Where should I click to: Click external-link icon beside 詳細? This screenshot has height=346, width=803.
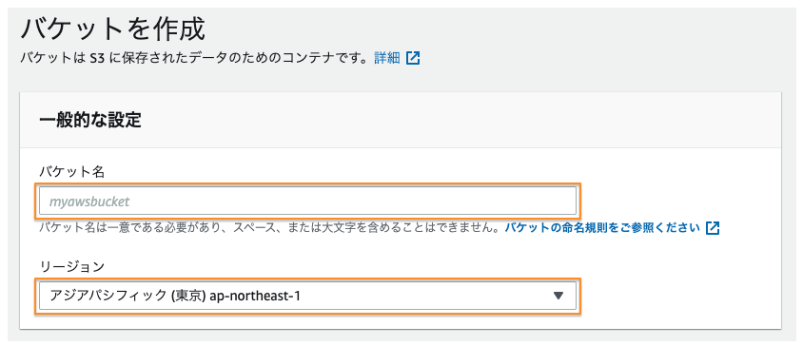[413, 58]
